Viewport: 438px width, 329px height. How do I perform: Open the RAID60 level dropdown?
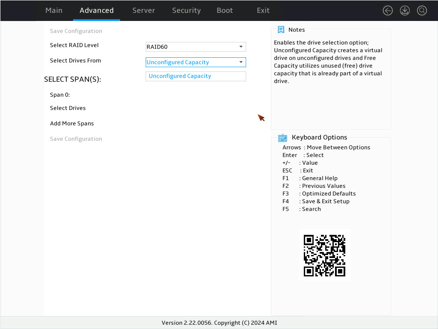196,47
